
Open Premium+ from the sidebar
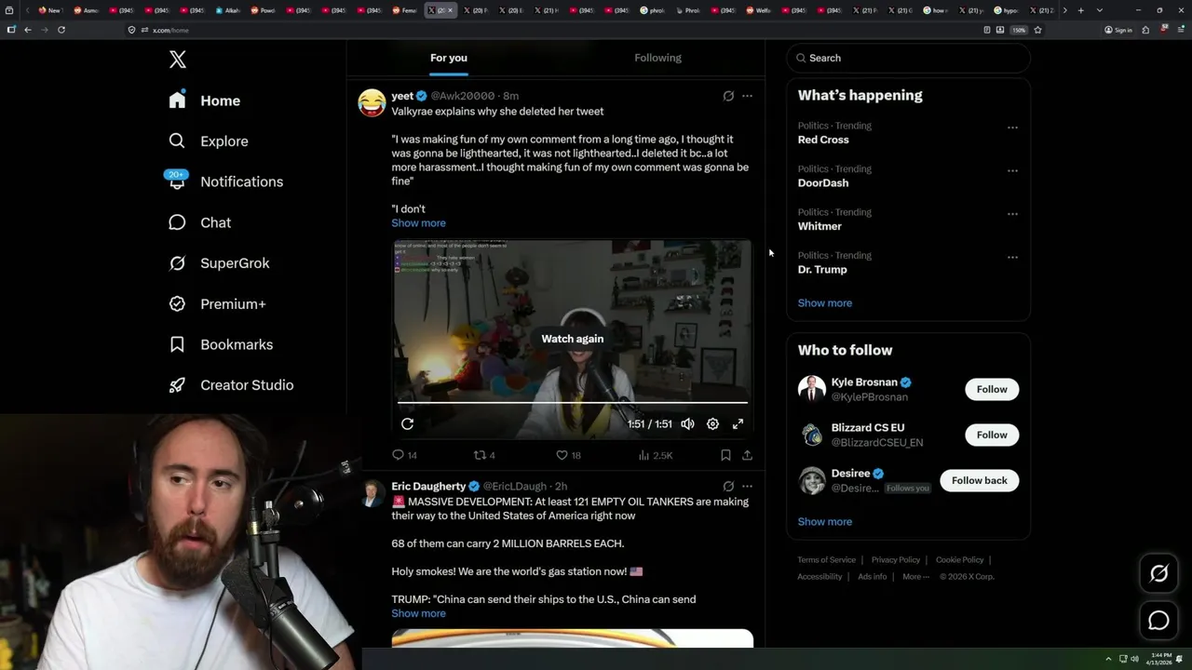[217, 304]
